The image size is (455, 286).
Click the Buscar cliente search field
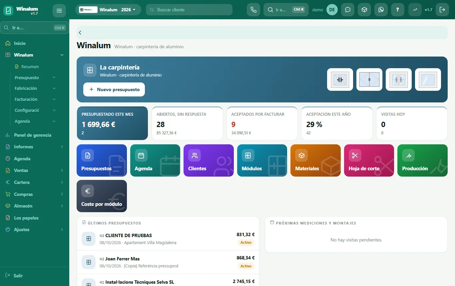pos(189,10)
